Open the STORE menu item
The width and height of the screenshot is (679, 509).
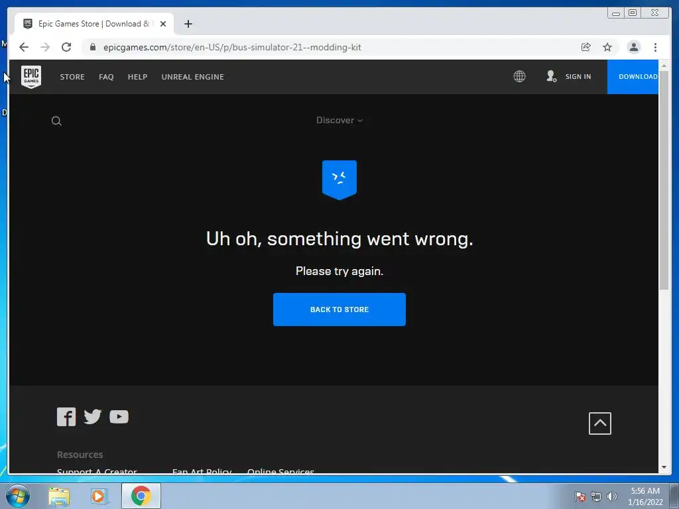[x=72, y=77]
